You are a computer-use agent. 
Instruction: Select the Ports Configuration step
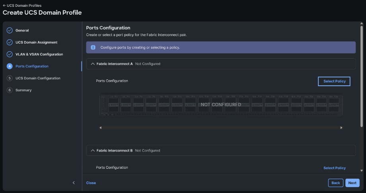click(32, 66)
